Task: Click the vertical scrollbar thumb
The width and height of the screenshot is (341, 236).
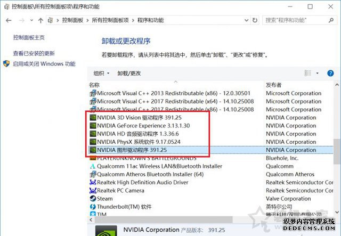Action: [337, 151]
